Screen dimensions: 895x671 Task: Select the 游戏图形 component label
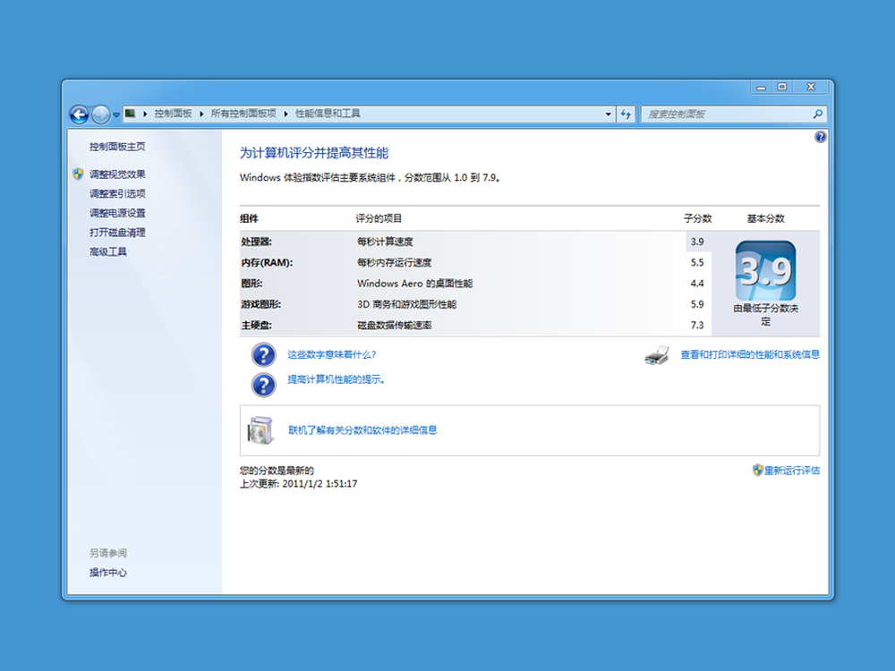(x=260, y=305)
